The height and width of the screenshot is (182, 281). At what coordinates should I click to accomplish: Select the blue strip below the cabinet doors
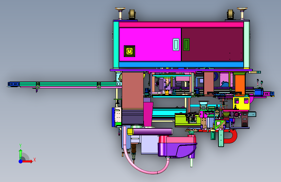[x=181, y=64]
